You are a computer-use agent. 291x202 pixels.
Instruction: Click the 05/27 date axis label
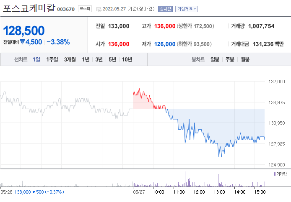(x=139, y=192)
